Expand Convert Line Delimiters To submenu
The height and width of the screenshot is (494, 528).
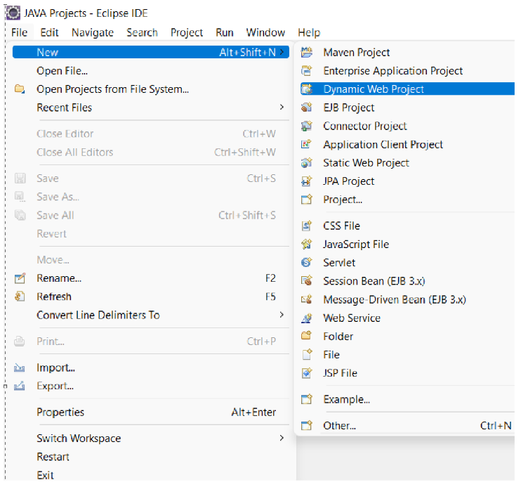[x=282, y=315]
